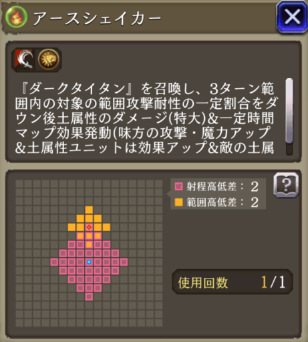Click the アースシェイカー skill title
308x342 pixels.
coord(97,18)
